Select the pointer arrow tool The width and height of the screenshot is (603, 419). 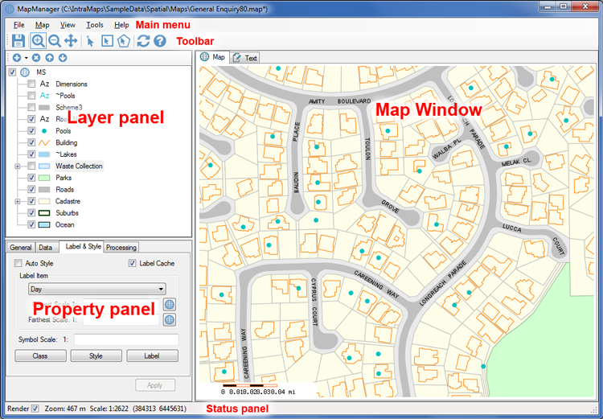click(90, 41)
